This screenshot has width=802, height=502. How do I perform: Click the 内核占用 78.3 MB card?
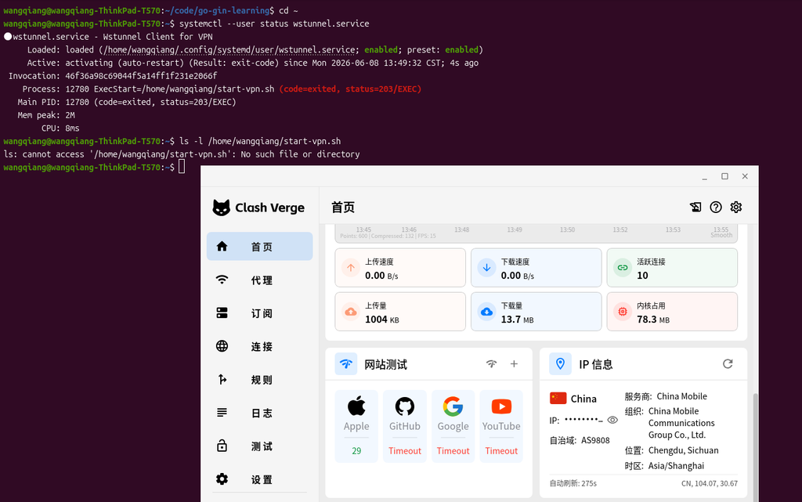click(672, 312)
